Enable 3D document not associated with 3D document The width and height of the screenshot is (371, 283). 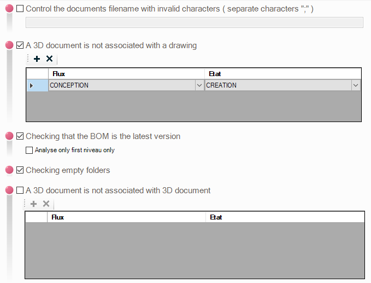pos(20,190)
